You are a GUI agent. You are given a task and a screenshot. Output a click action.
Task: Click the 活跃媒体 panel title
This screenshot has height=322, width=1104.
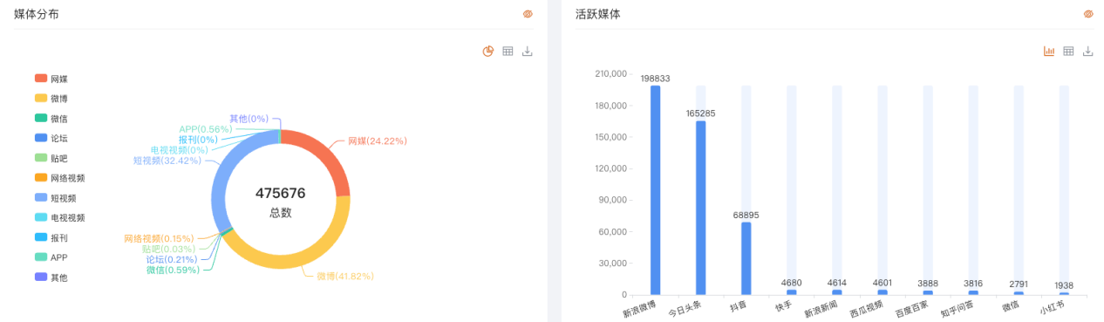pyautogui.click(x=597, y=14)
